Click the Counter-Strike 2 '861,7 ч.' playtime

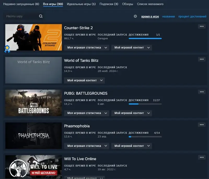tap(69, 38)
